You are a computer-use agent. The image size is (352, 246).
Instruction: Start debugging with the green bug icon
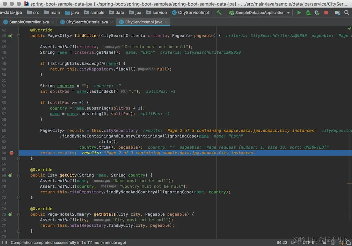click(x=308, y=13)
